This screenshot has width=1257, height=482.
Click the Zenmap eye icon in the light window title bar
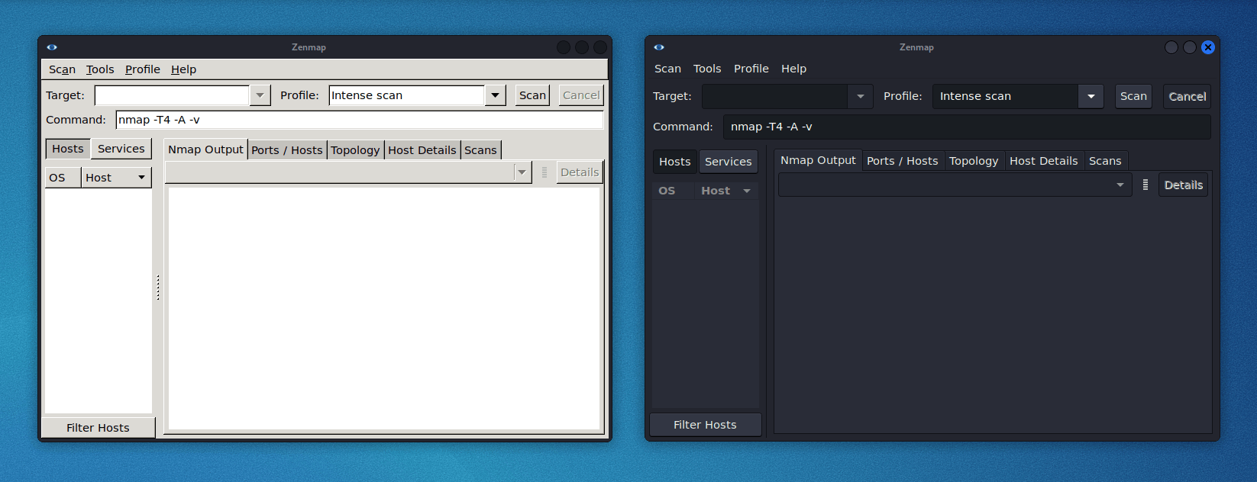(x=52, y=47)
